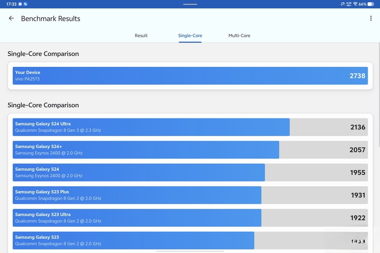The width and height of the screenshot is (380, 253).
Task: Select the Samsung Galaxy S23 row
Action: pyautogui.click(x=190, y=240)
